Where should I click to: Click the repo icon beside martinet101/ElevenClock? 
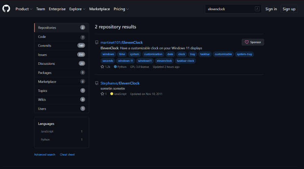[97, 43]
